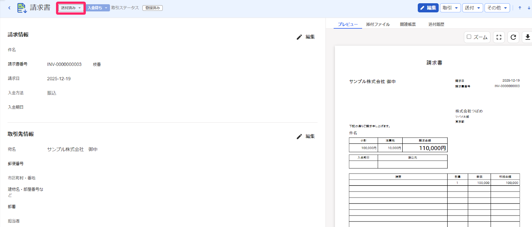Open the 入金待ち status dropdown
The width and height of the screenshot is (532, 227).
click(98, 8)
